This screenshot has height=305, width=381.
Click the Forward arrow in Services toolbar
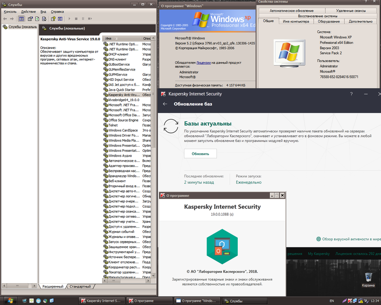point(12,19)
